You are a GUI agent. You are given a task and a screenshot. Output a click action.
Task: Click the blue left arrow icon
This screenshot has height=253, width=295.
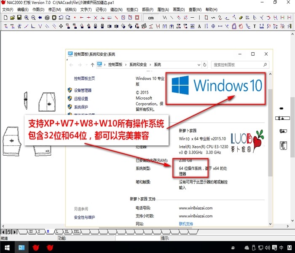[40, 18]
